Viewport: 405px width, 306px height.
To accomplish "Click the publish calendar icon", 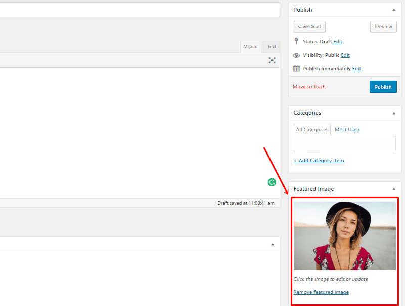I will tap(296, 68).
